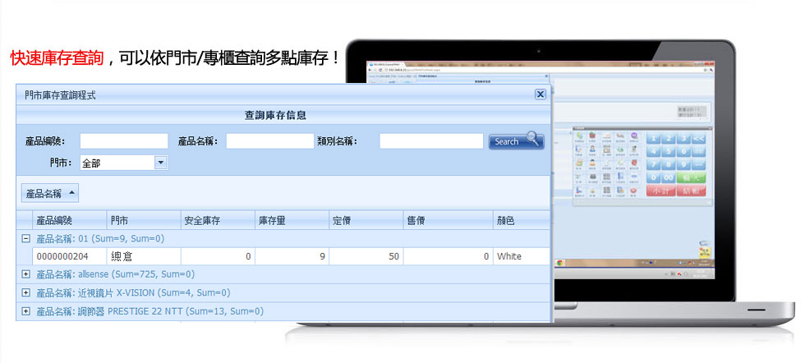This screenshot has width=805, height=363.
Task: Expand the allsense product group
Action: pyautogui.click(x=25, y=273)
